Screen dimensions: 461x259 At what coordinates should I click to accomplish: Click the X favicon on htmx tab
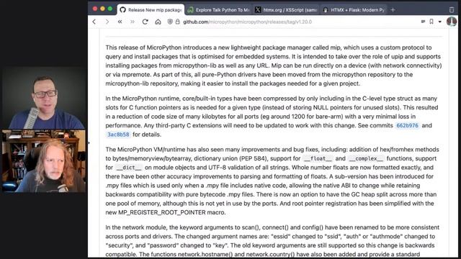pyautogui.click(x=258, y=10)
